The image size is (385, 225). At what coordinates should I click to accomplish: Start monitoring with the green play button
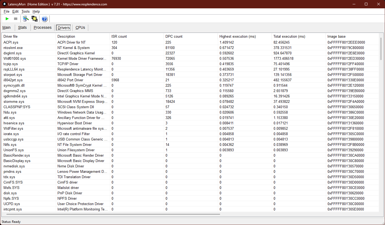coord(7,19)
